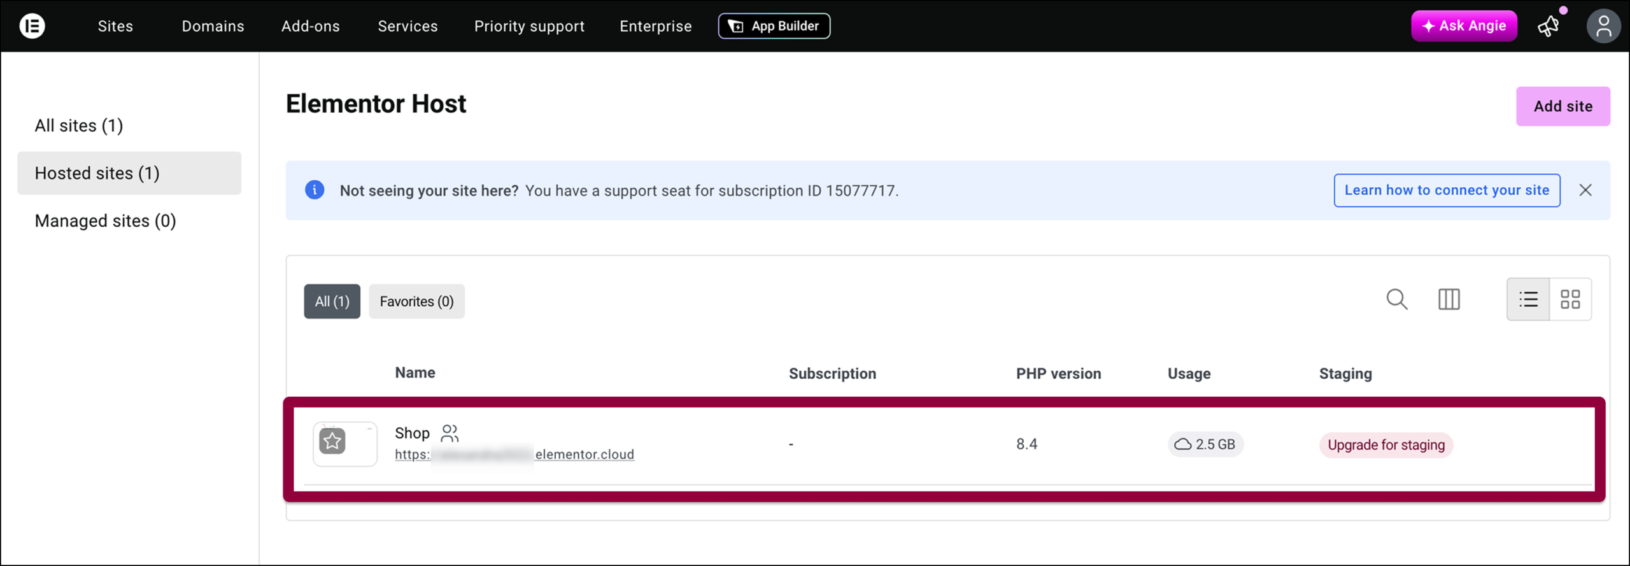
Task: Click Upgrade for staging badge
Action: point(1386,445)
